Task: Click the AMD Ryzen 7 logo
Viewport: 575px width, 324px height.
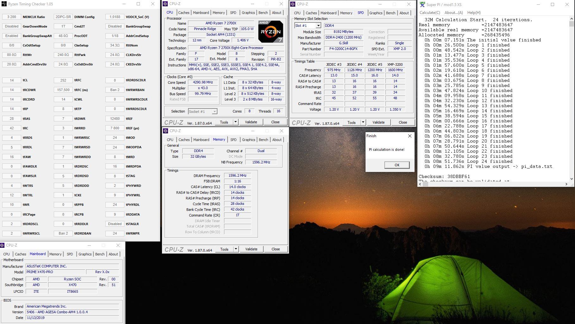Action: point(271,32)
